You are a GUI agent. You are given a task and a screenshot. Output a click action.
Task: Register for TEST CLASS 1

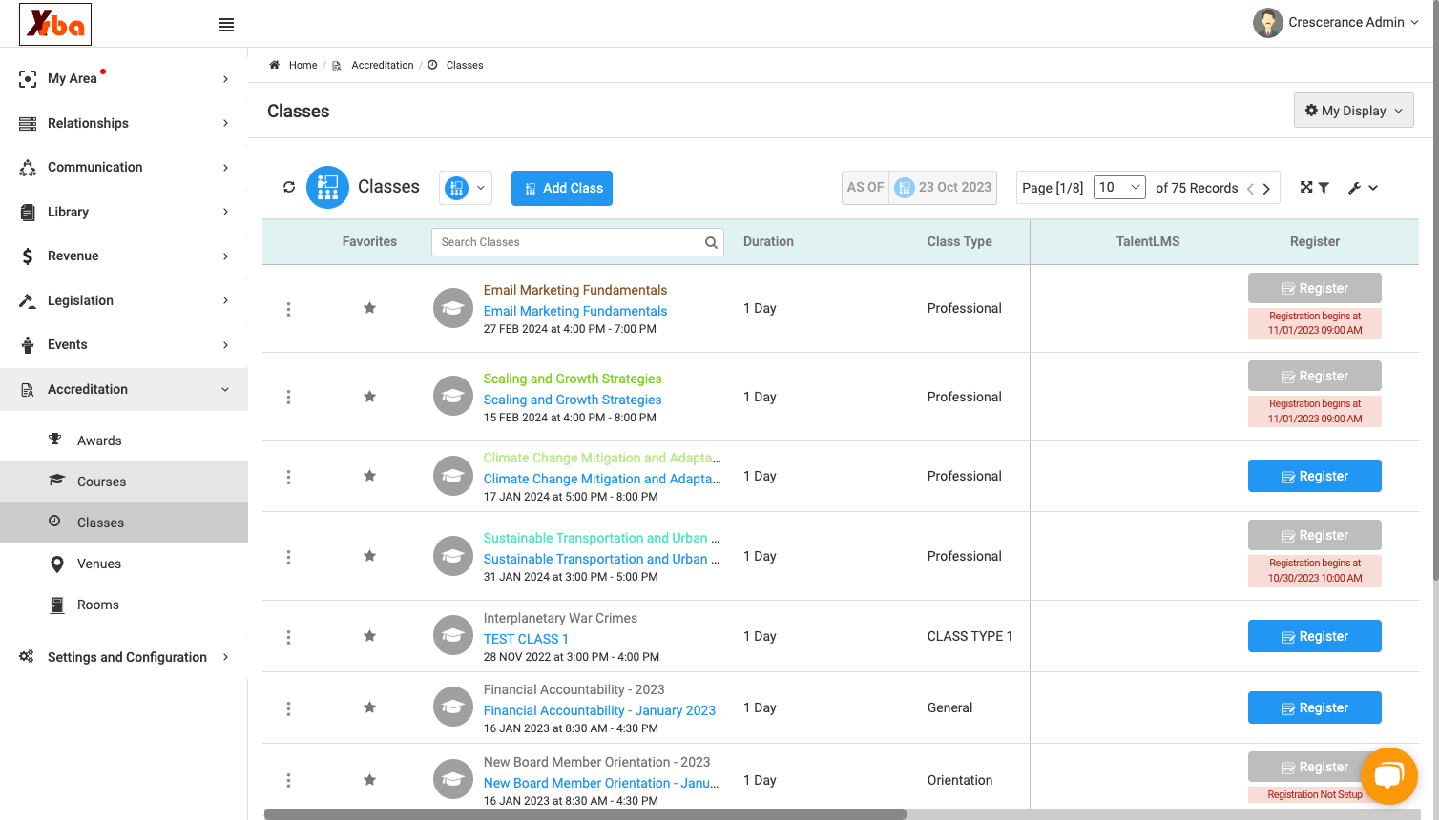(x=1315, y=636)
